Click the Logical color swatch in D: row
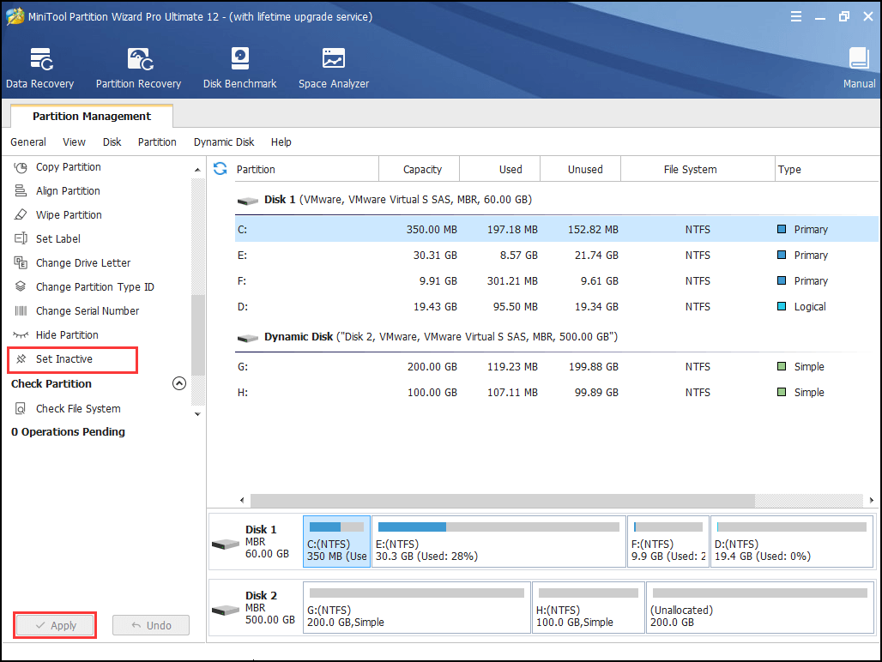This screenshot has height=662, width=882. point(782,306)
